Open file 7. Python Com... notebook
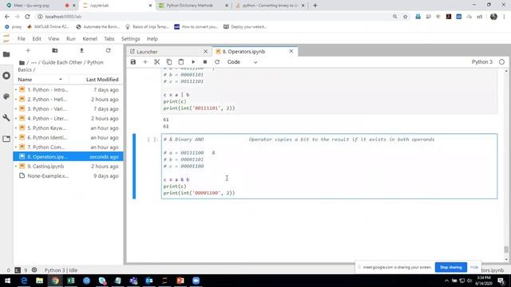The image size is (511, 287). point(68,147)
